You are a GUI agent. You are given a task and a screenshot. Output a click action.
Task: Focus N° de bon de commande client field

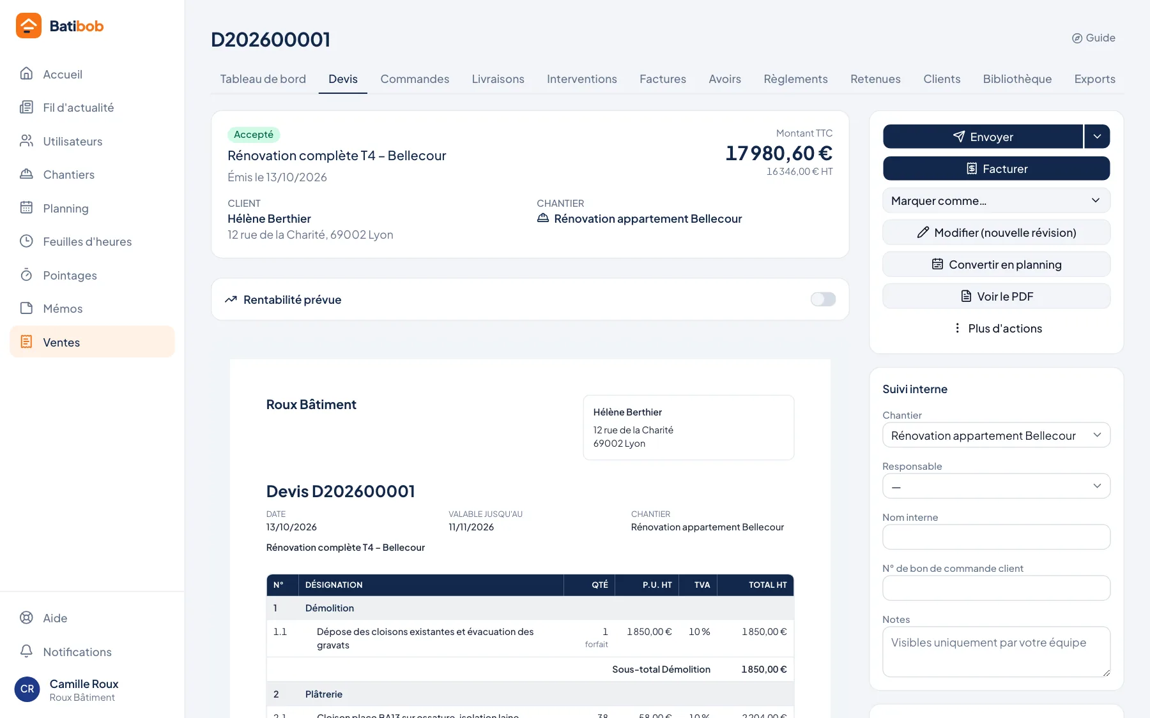click(x=997, y=588)
